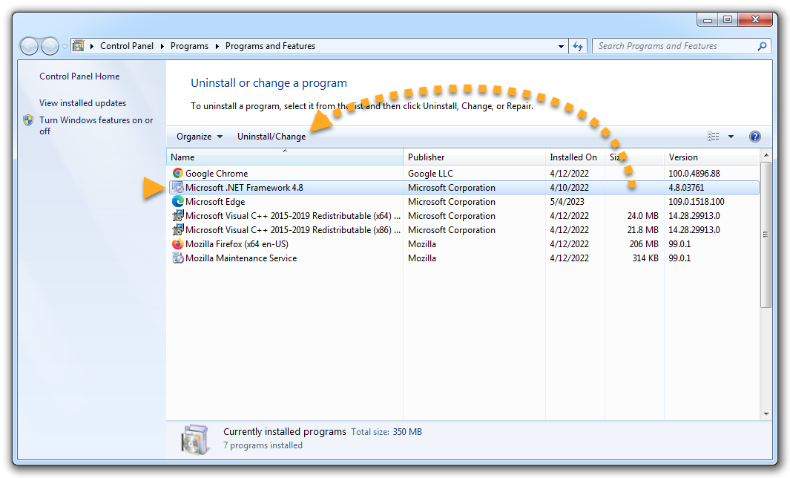Click the Mozilla Firefox icon
Image resolution: width=790 pixels, height=478 pixels.
click(177, 244)
